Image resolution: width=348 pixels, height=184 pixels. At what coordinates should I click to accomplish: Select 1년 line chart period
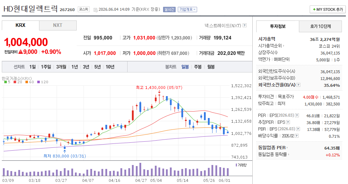click(75, 67)
